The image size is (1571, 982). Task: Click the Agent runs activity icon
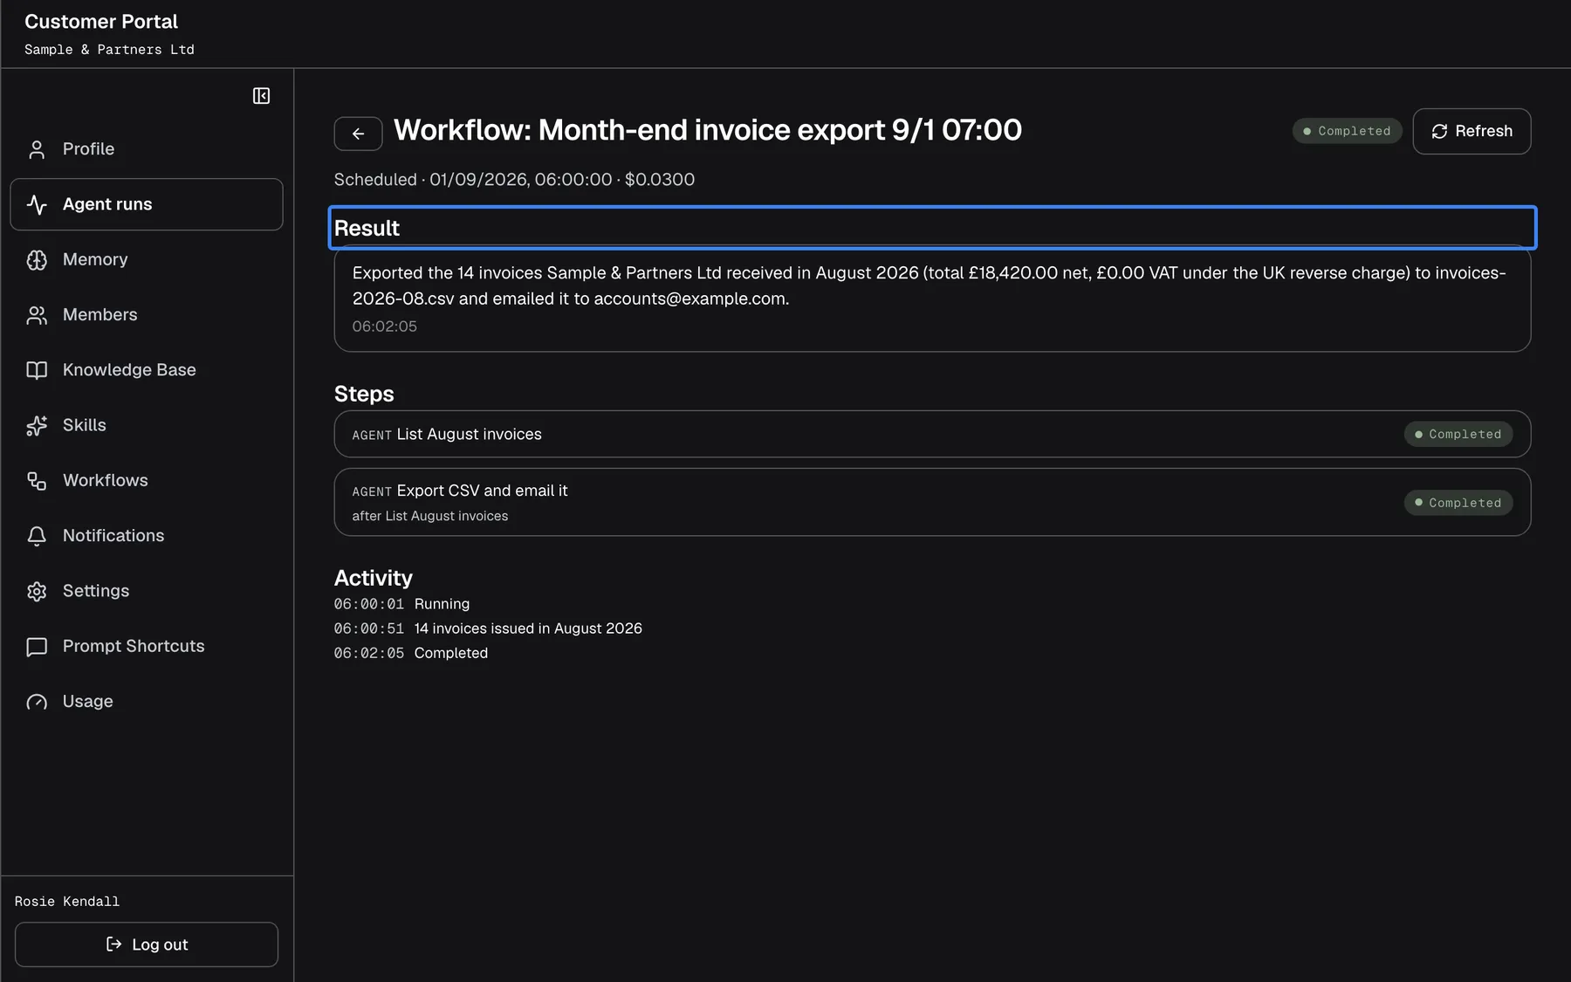point(37,204)
